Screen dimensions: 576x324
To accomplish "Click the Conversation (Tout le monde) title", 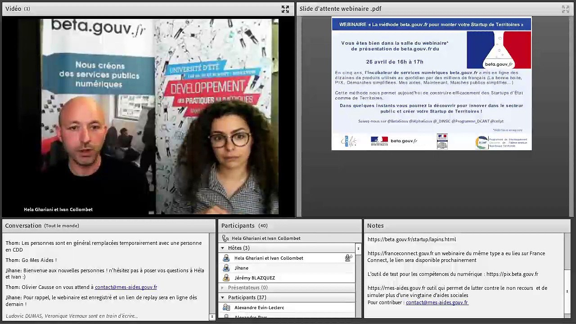I will (42, 225).
